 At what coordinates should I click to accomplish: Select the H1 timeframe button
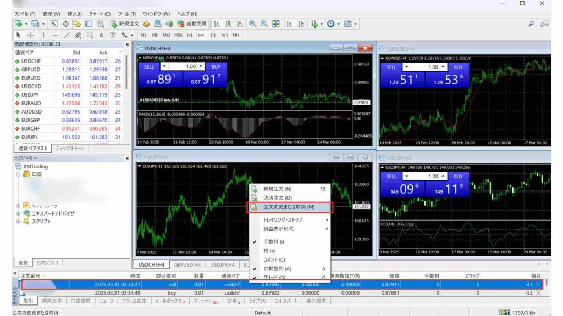190,35
